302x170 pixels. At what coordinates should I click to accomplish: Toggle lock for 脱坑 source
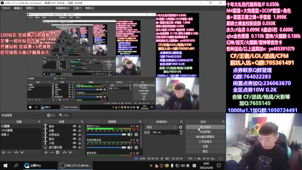pos(79,139)
